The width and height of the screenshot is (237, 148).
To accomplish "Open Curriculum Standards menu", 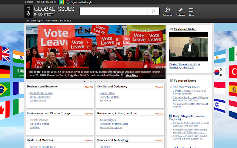I will coord(59,21).
